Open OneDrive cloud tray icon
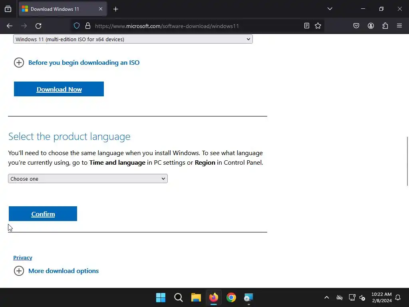Image resolution: width=409 pixels, height=307 pixels. 340,297
